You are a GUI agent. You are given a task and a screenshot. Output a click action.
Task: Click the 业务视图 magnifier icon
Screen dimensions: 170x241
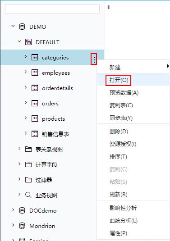pyautogui.click(x=28, y=195)
